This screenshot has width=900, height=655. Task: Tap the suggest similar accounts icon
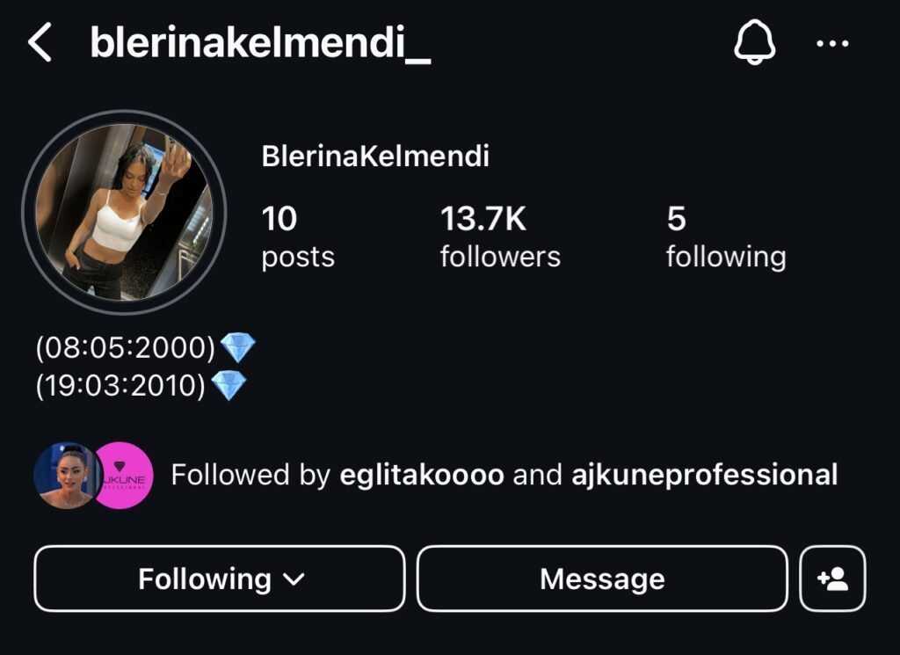pyautogui.click(x=832, y=579)
